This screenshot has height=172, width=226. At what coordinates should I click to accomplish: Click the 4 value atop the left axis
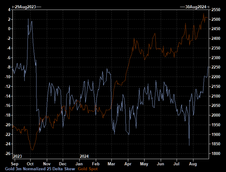[x=9, y=10]
